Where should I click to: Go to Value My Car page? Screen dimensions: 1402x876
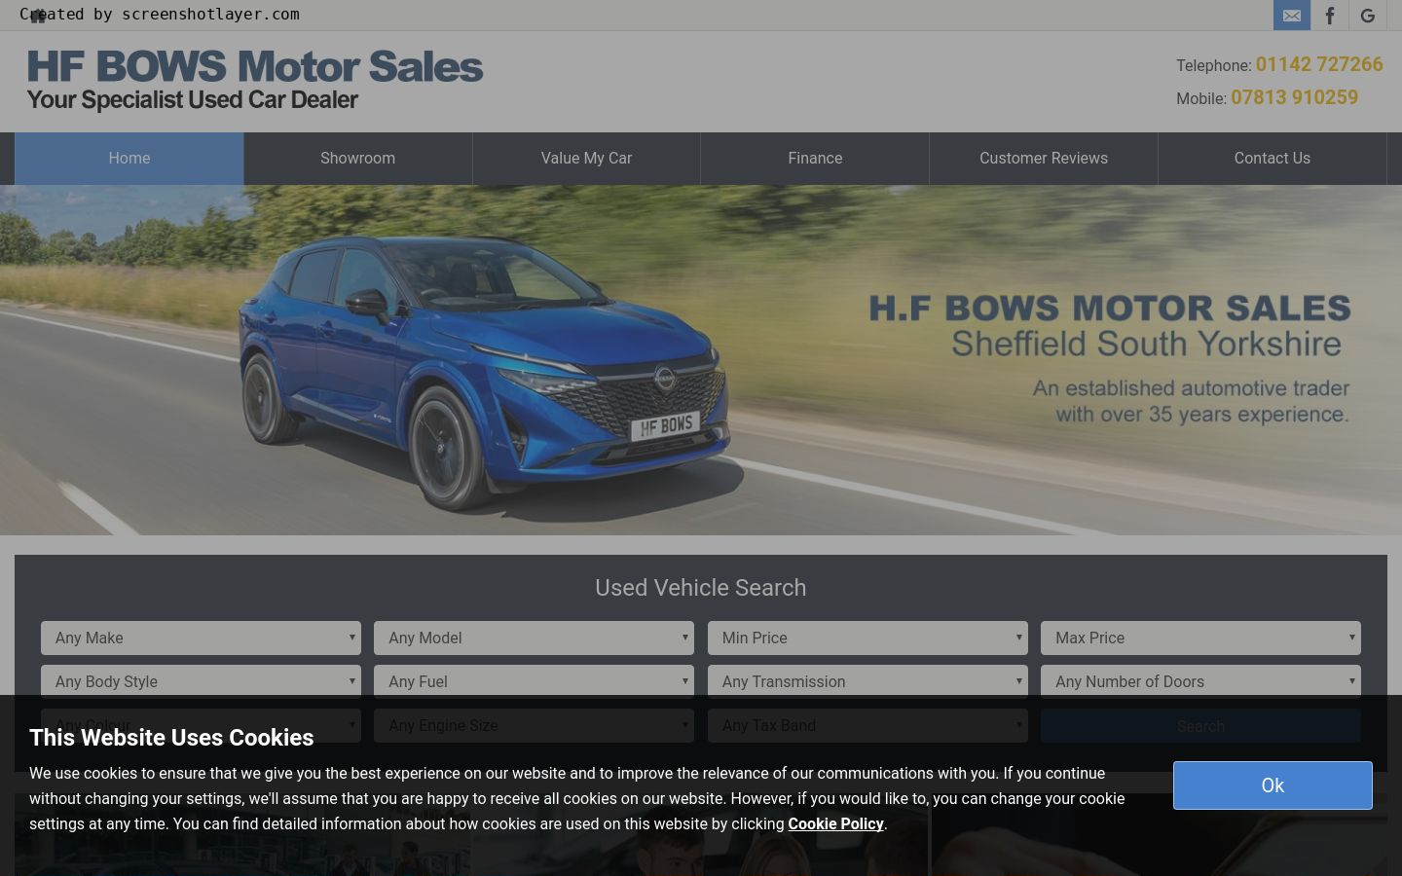click(x=586, y=159)
